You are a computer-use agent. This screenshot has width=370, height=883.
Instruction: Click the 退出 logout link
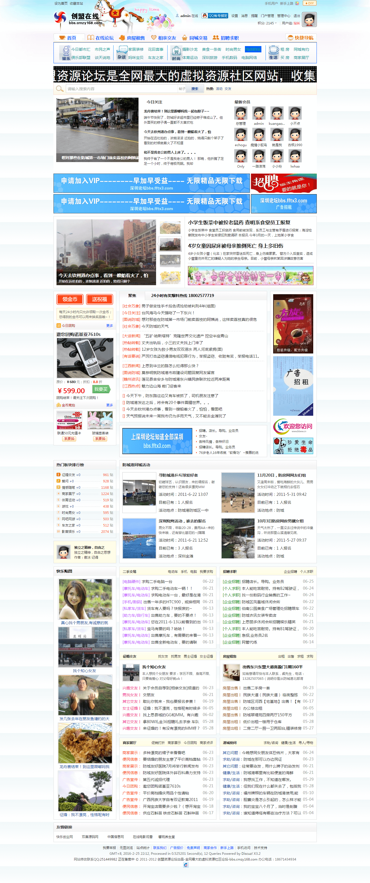point(296,16)
